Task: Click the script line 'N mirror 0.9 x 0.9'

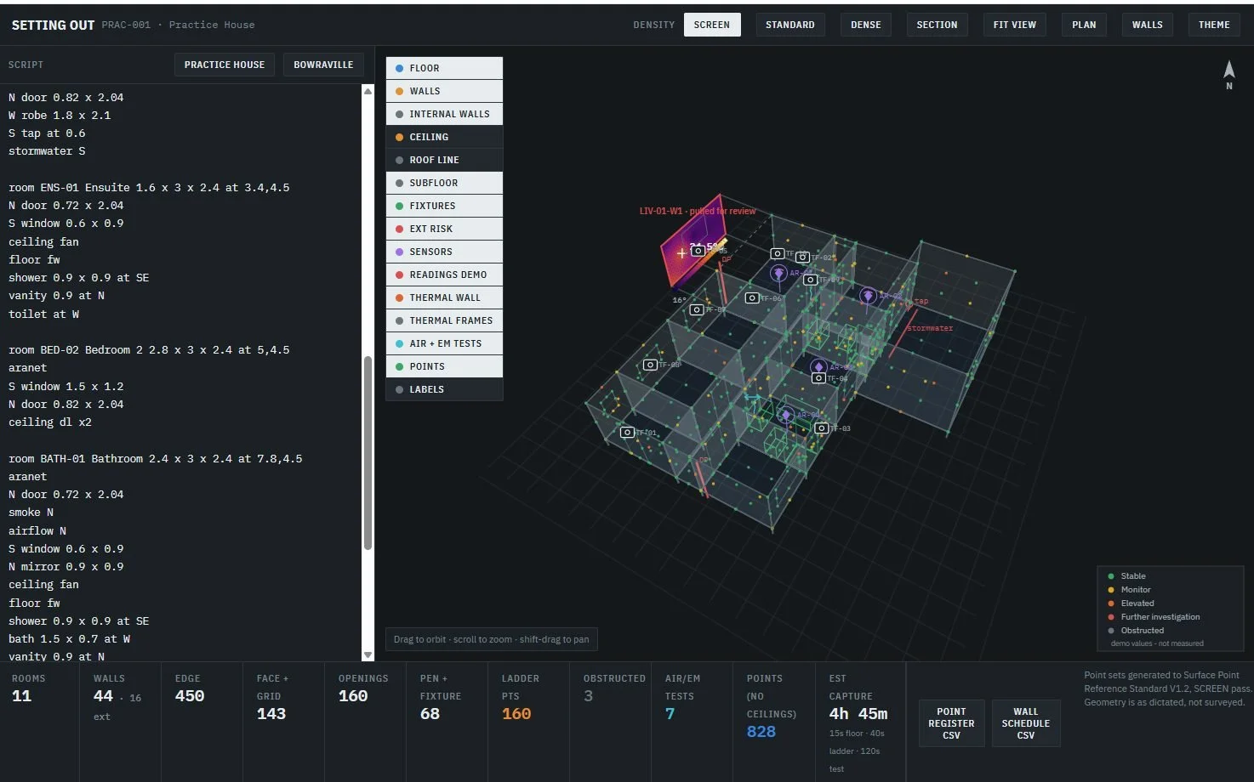Action: click(x=66, y=566)
